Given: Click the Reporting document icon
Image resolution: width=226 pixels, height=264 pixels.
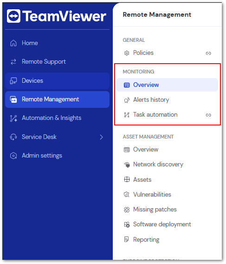Looking at the screenshot, I should pos(126,239).
